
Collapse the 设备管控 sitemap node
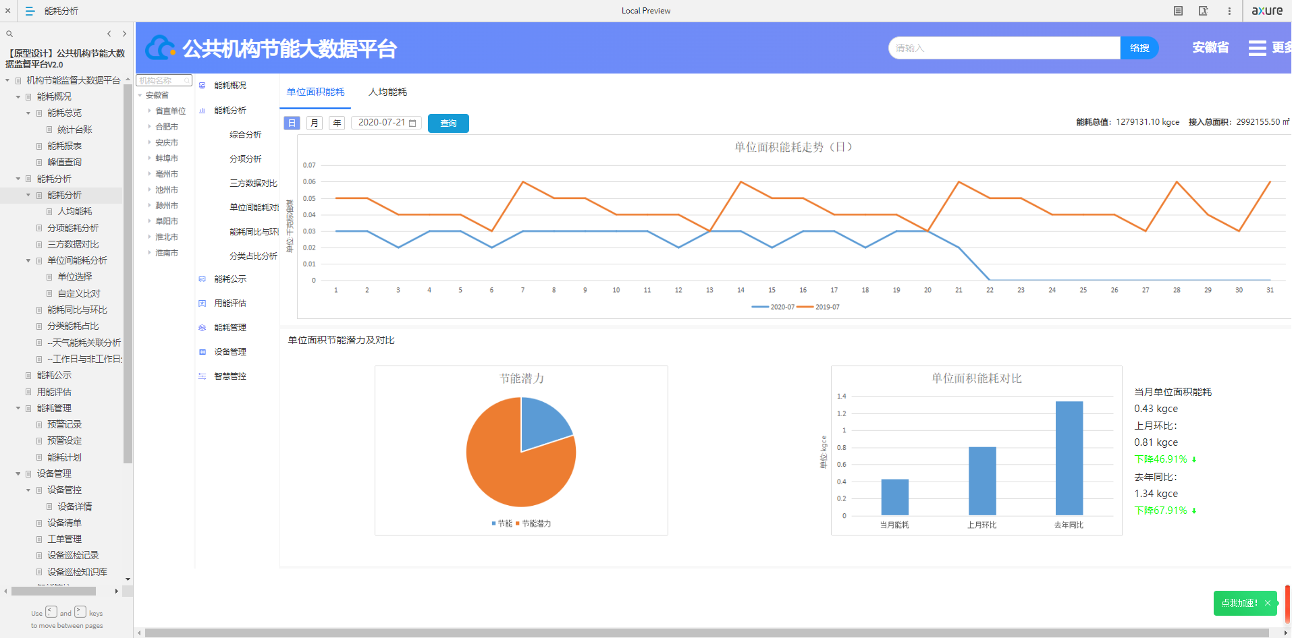pos(28,490)
